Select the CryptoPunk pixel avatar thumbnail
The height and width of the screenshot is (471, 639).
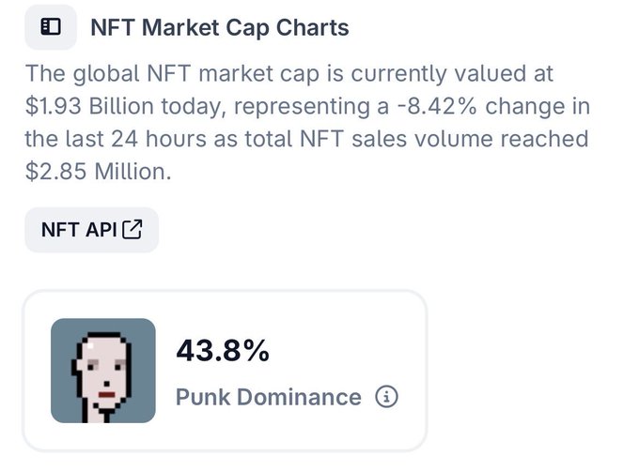click(103, 371)
